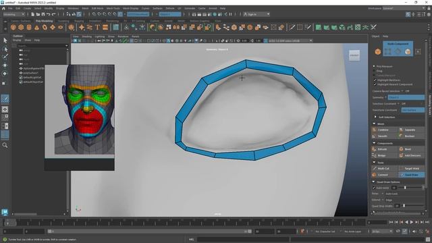Open the viewport Shading menu

(x=86, y=36)
